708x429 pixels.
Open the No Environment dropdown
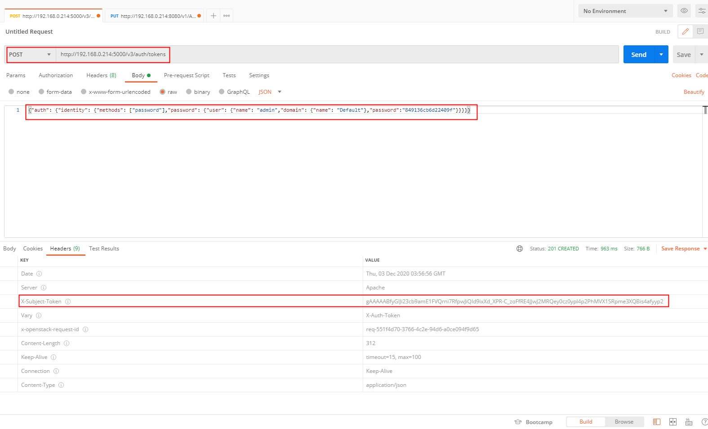[x=625, y=11]
